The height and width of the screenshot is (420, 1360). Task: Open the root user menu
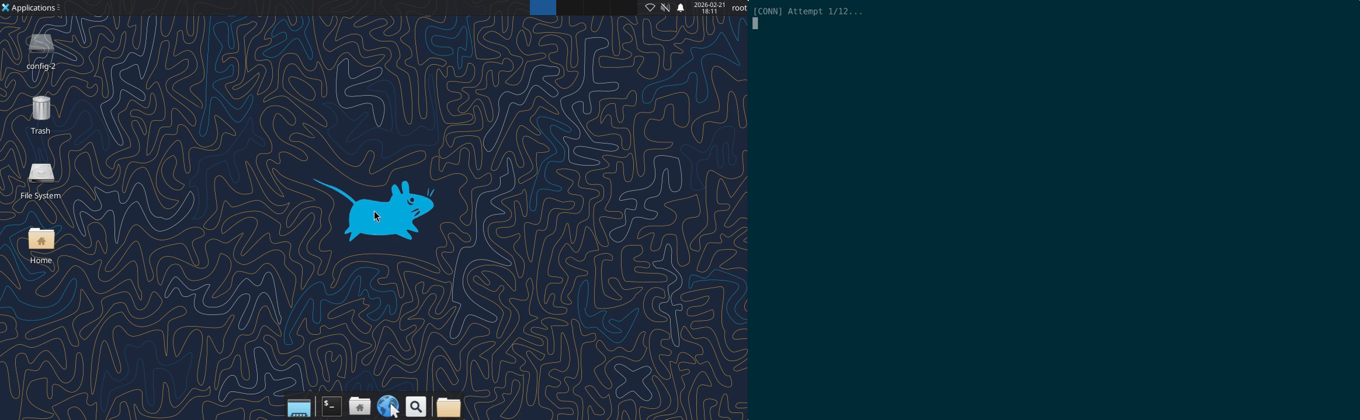[x=739, y=8]
